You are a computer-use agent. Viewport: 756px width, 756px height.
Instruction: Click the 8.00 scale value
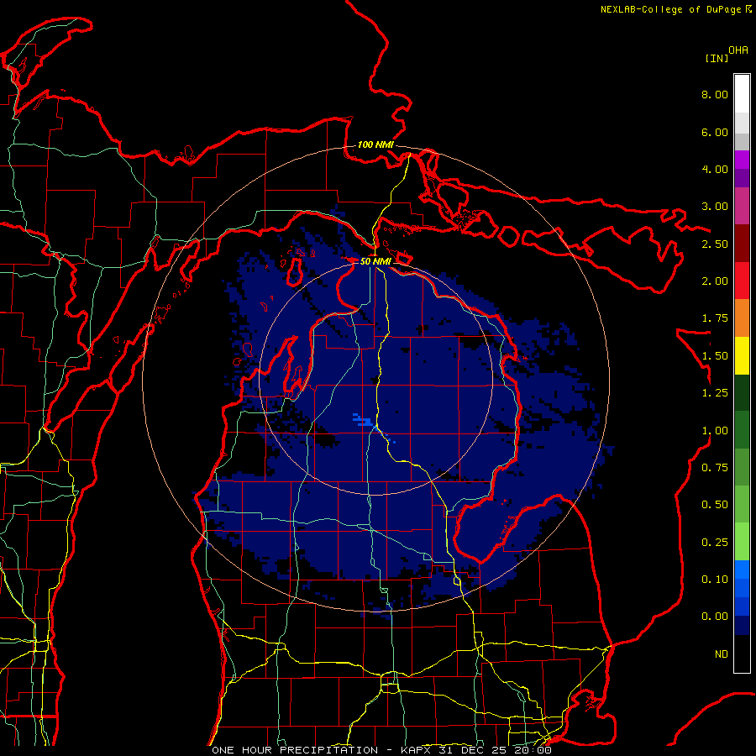pyautogui.click(x=715, y=94)
